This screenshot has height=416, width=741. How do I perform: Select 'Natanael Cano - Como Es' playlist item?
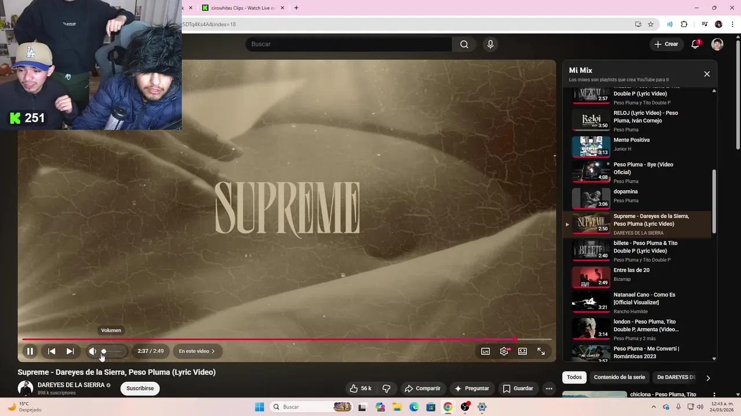[637, 303]
